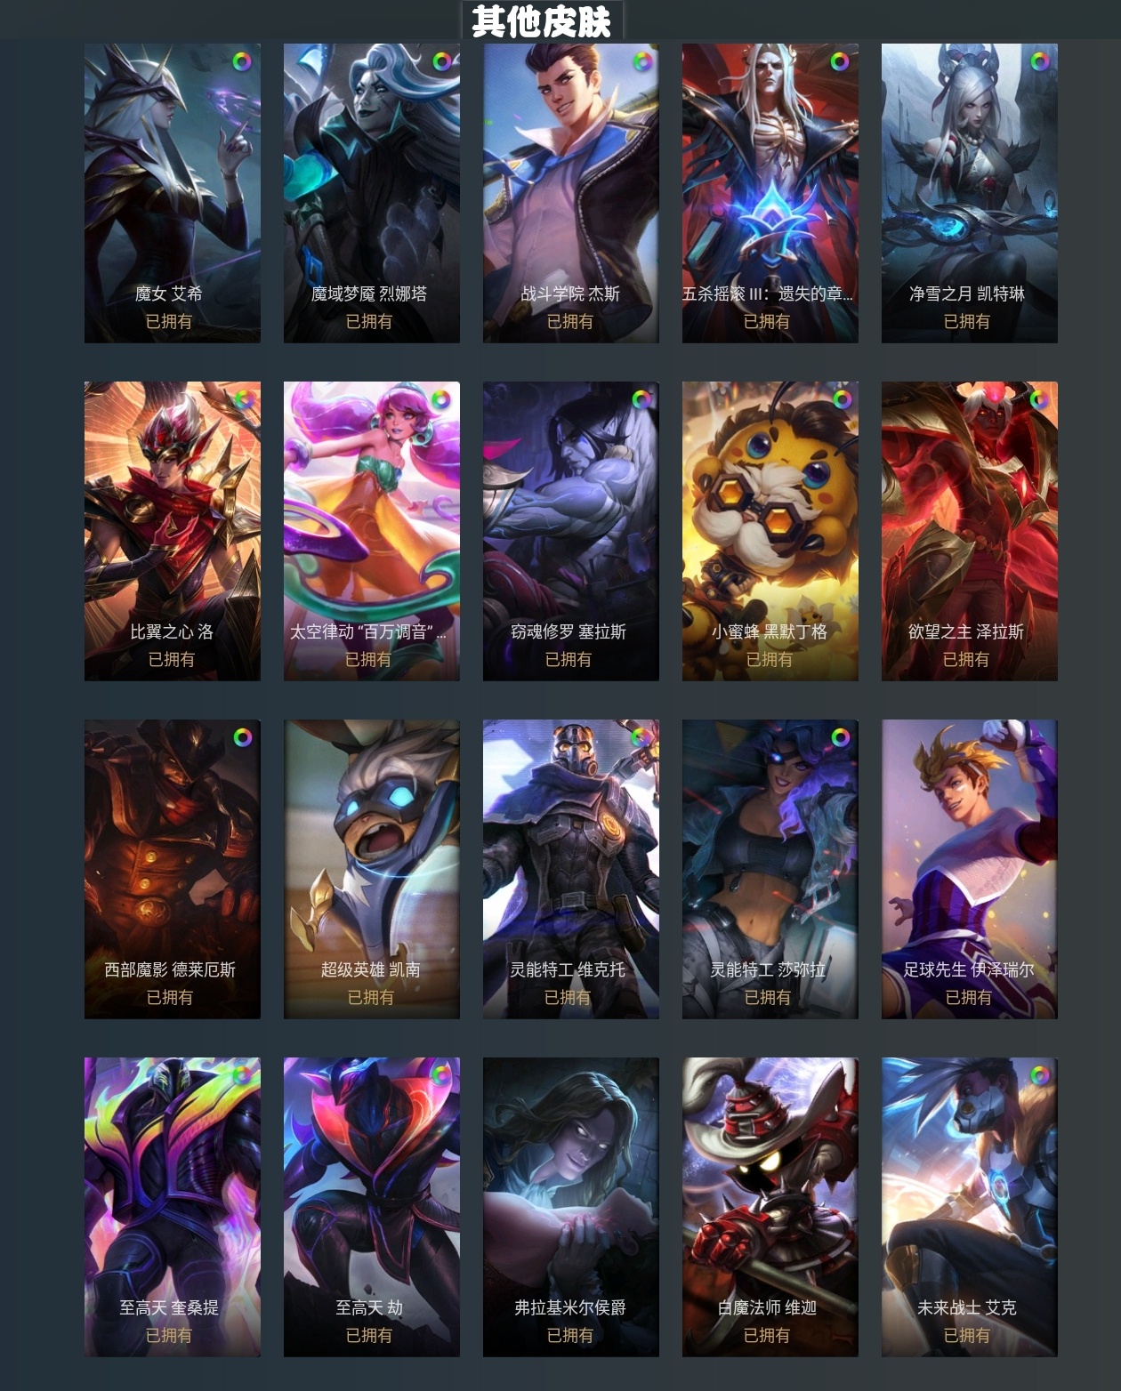Click the chroma wheel icon on 灵能特工 莎弥拉

pyautogui.click(x=840, y=737)
